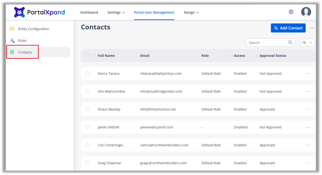
Task: Go to the Dashboard tab
Action: click(x=89, y=12)
